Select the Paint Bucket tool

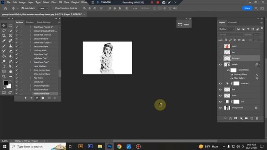(4, 56)
